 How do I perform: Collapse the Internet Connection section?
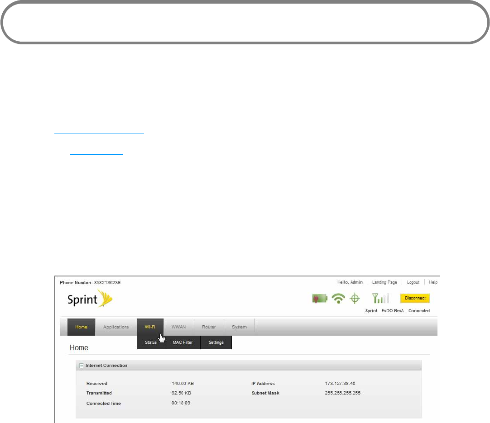tap(81, 366)
